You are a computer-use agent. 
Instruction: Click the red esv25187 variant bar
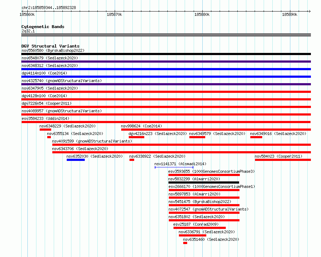(199, 228)
